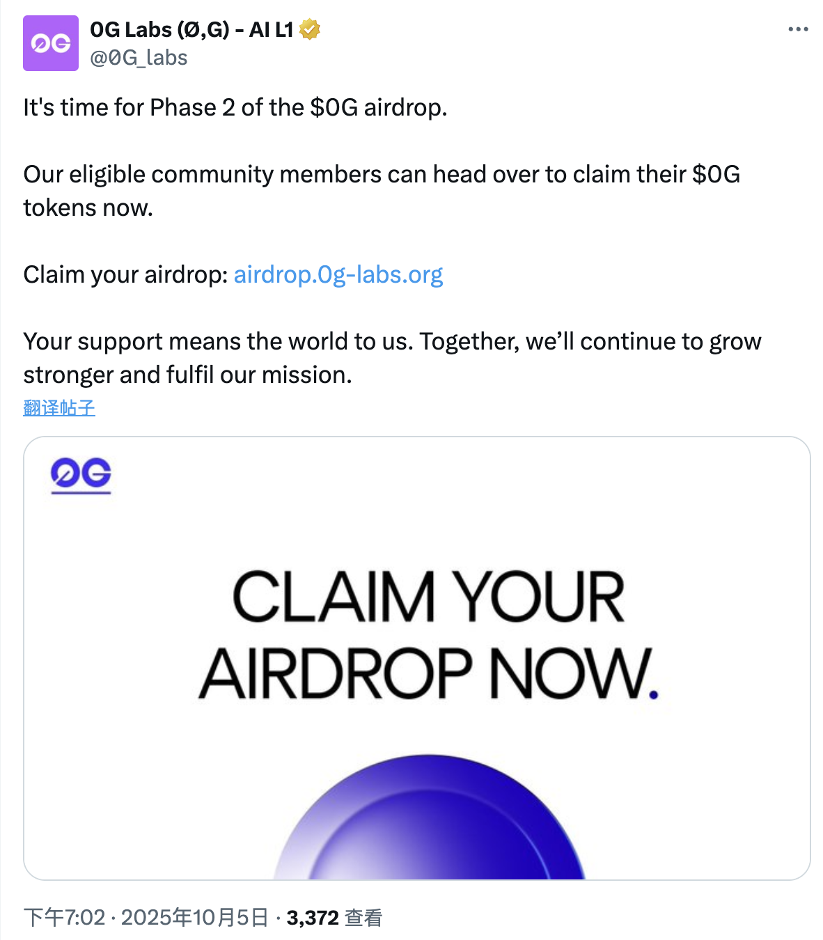Open the "0G Labs (Ø,G) - AI L1" display name
823x940 pixels.
(x=191, y=30)
